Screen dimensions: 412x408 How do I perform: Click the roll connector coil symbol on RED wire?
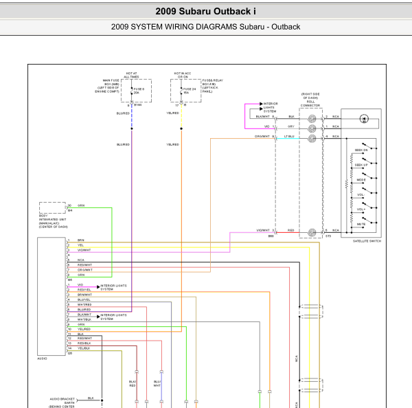pos(312,233)
